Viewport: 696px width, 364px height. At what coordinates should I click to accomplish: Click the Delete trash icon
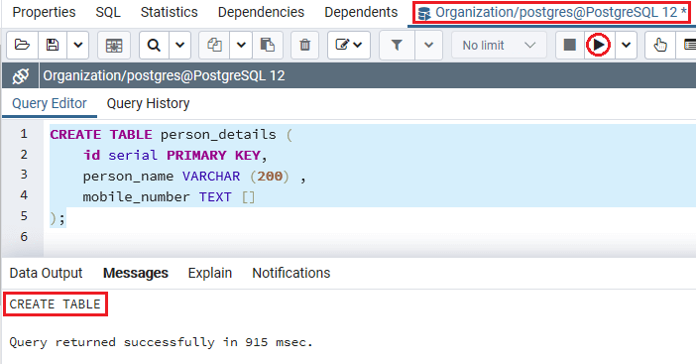305,45
